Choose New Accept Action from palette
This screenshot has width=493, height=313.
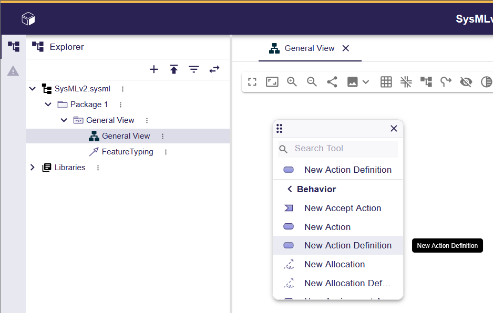click(342, 208)
